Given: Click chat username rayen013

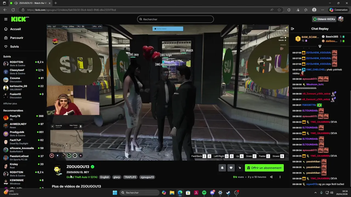Looking at the screenshot, I should pyautogui.click(x=312, y=184).
